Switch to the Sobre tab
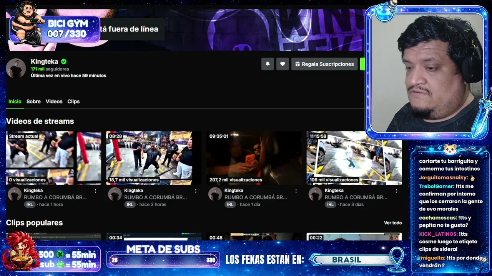 33,102
